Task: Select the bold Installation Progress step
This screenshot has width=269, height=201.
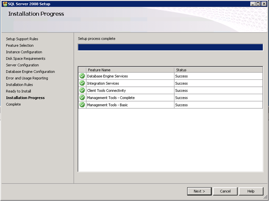Action: coord(25,98)
